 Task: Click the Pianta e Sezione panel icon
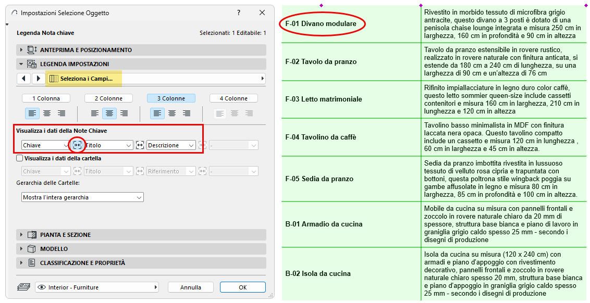click(x=32, y=235)
